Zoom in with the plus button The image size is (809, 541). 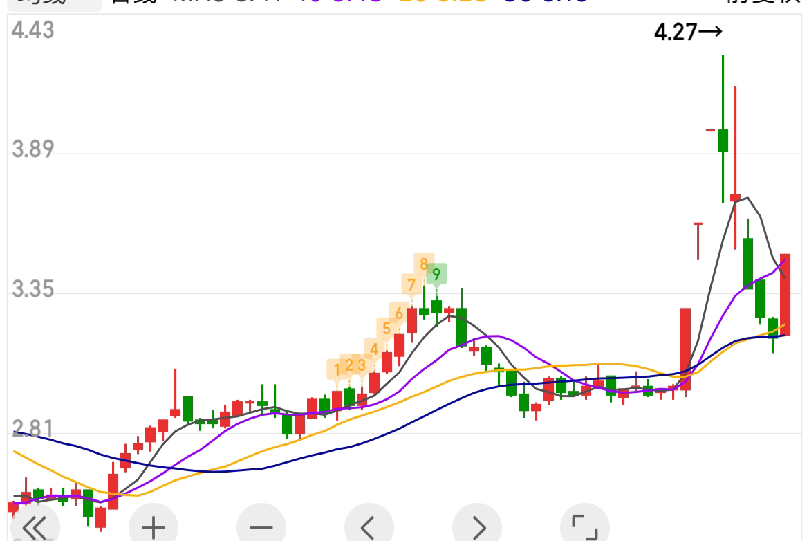point(154,526)
